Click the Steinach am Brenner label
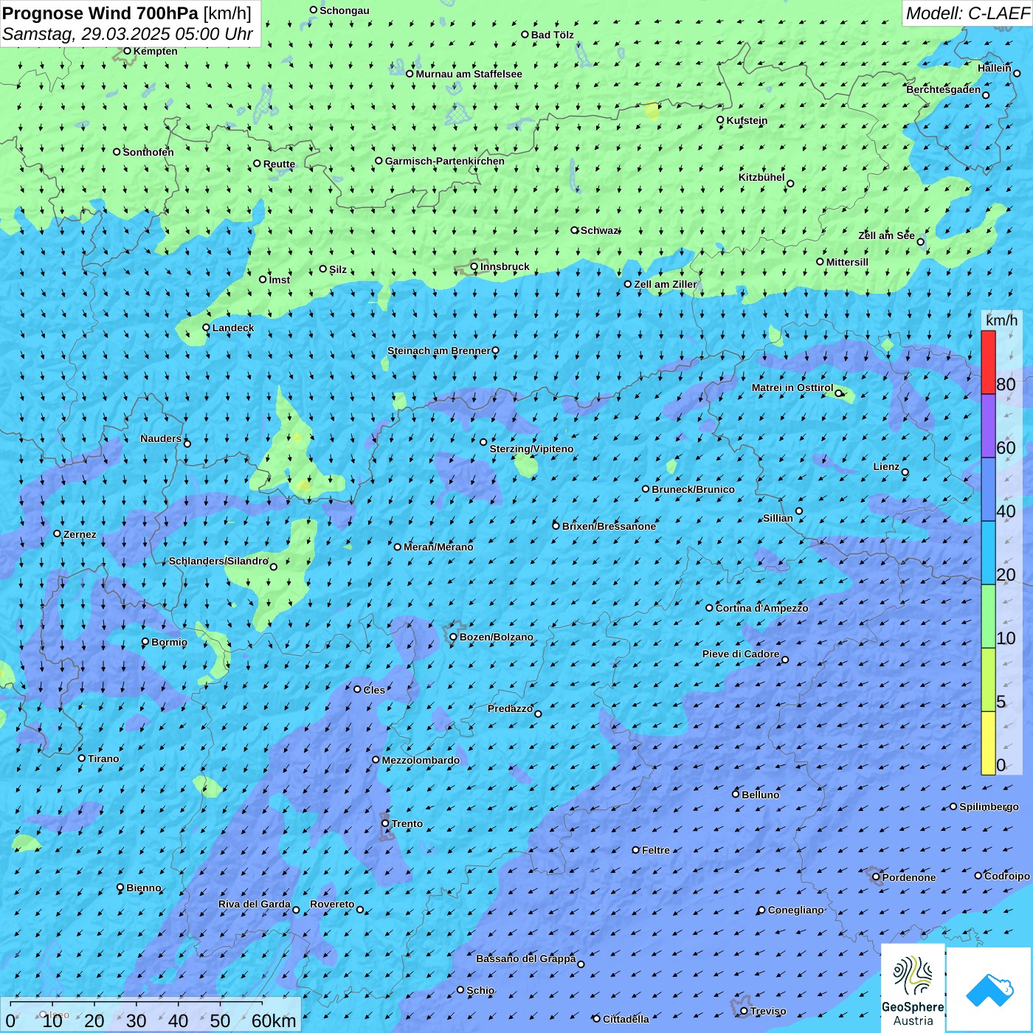The width and height of the screenshot is (1033, 1033). (x=439, y=350)
